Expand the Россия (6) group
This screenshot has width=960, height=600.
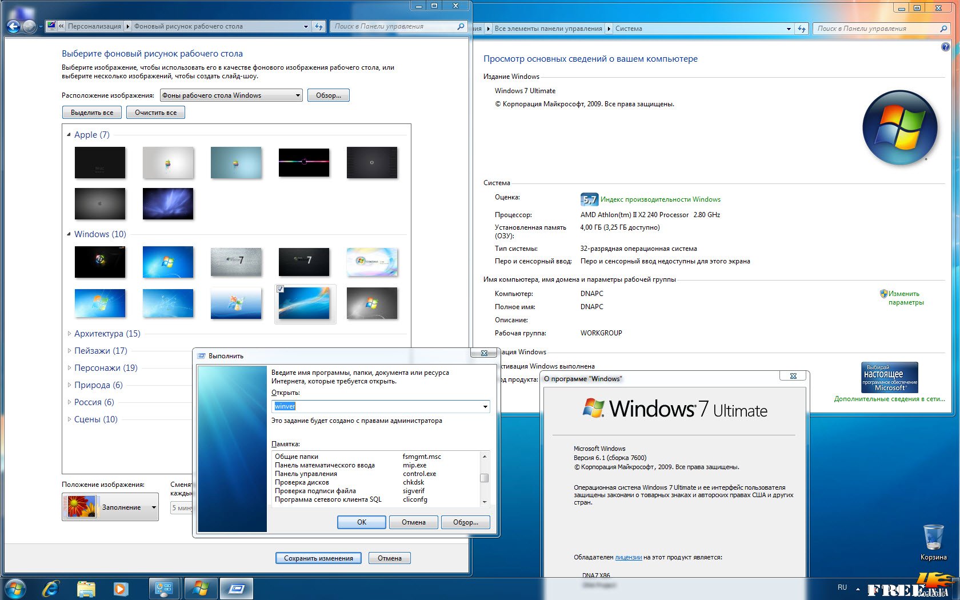click(x=69, y=402)
